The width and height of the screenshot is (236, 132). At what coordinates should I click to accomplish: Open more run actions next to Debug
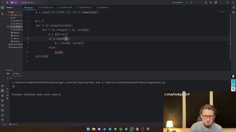click(x=195, y=3)
